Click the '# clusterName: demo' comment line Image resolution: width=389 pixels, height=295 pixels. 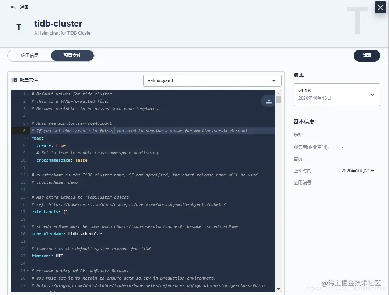tap(54, 182)
